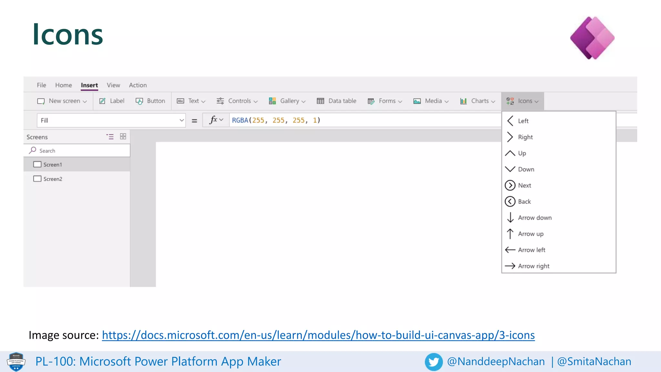Insert a Data table via its icon

pos(320,101)
